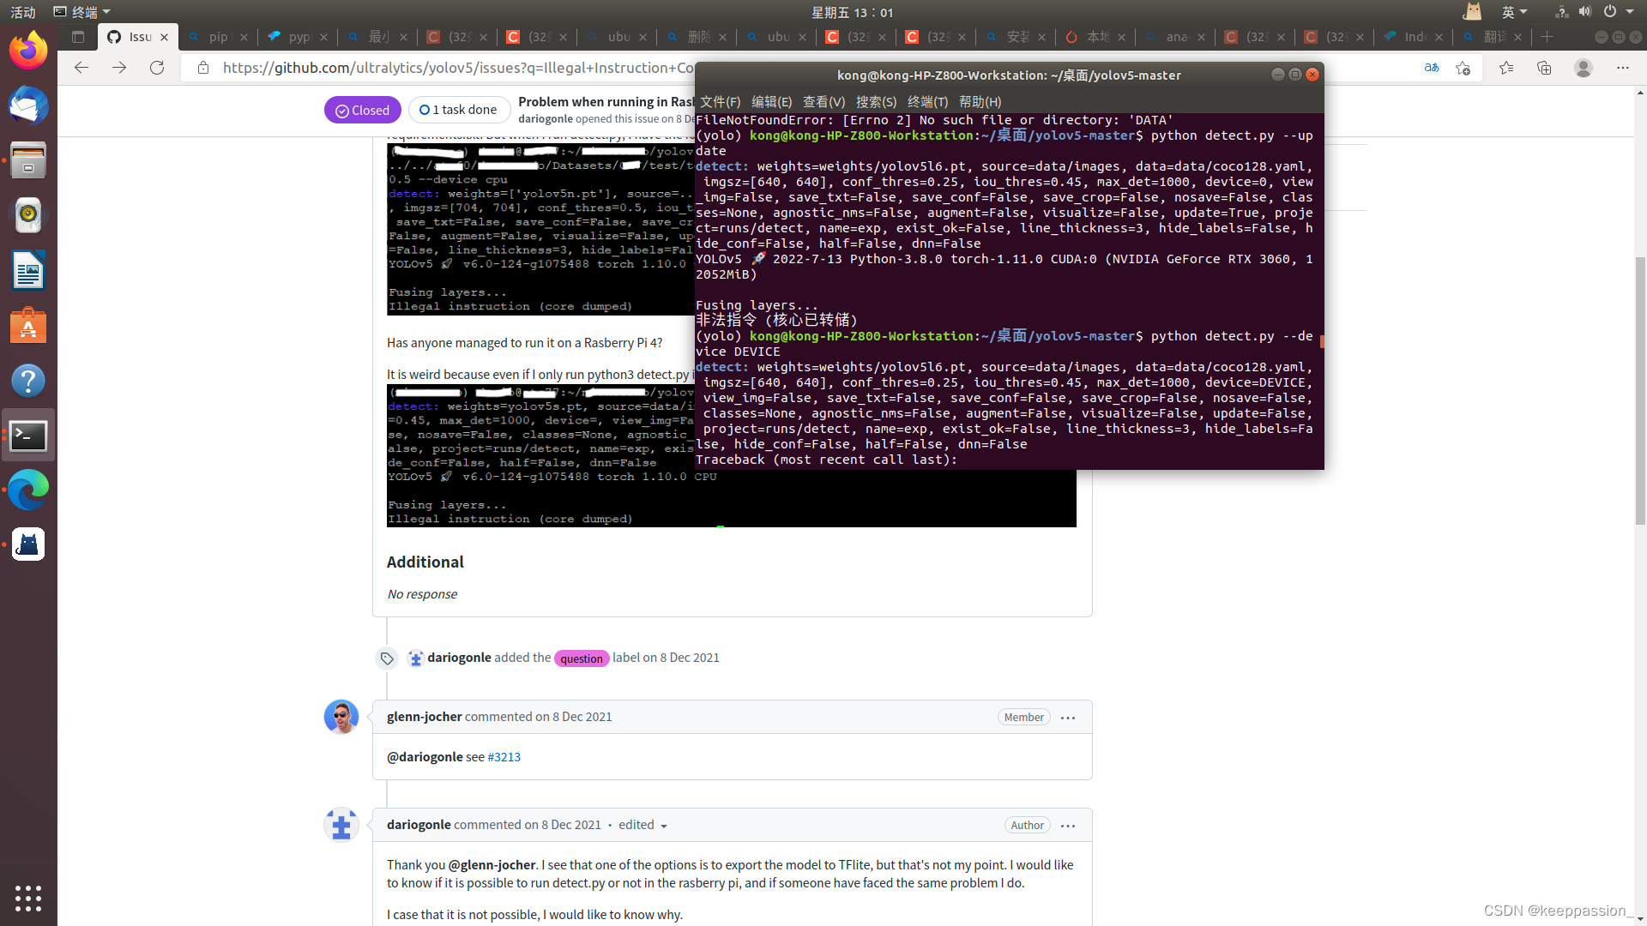
Task: Open Firefox from the dock
Action: pos(28,51)
